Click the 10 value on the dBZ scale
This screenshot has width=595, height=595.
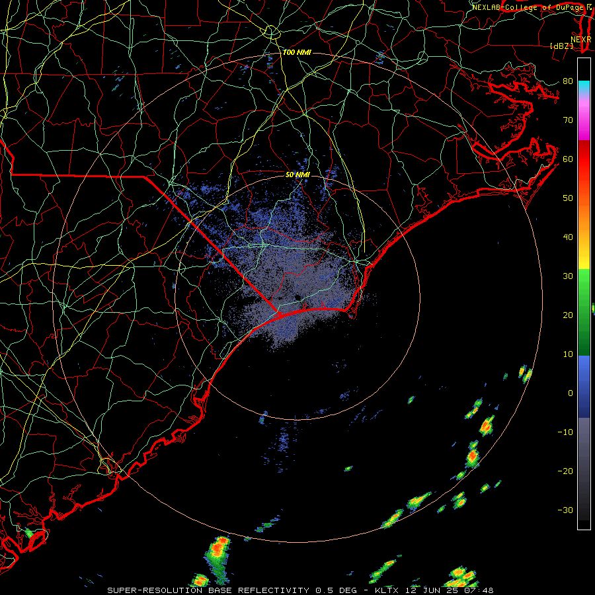click(568, 354)
